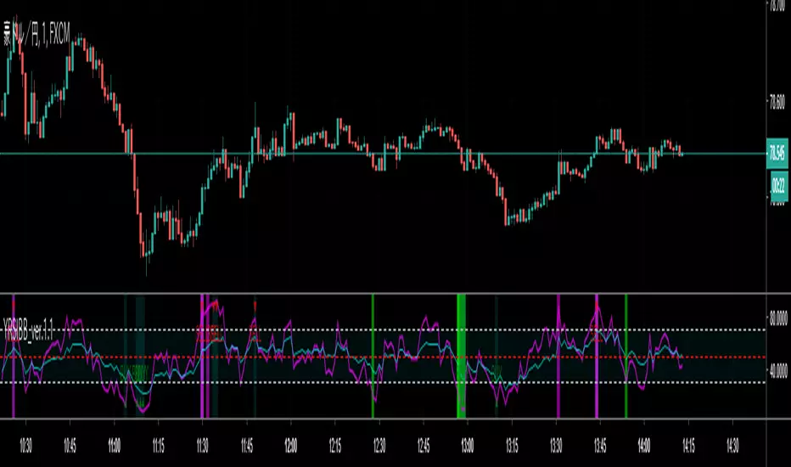This screenshot has height=467, width=791.
Task: Click the 40.0000 indicator axis label
Action: [x=778, y=372]
